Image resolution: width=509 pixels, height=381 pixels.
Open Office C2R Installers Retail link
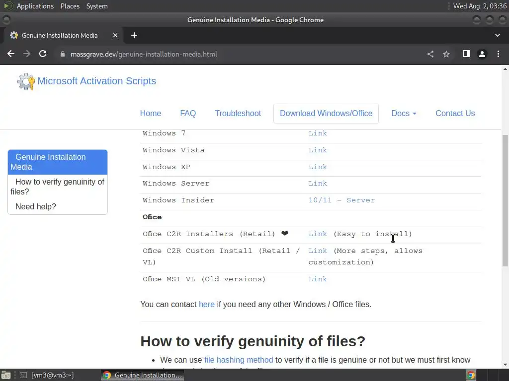click(318, 234)
